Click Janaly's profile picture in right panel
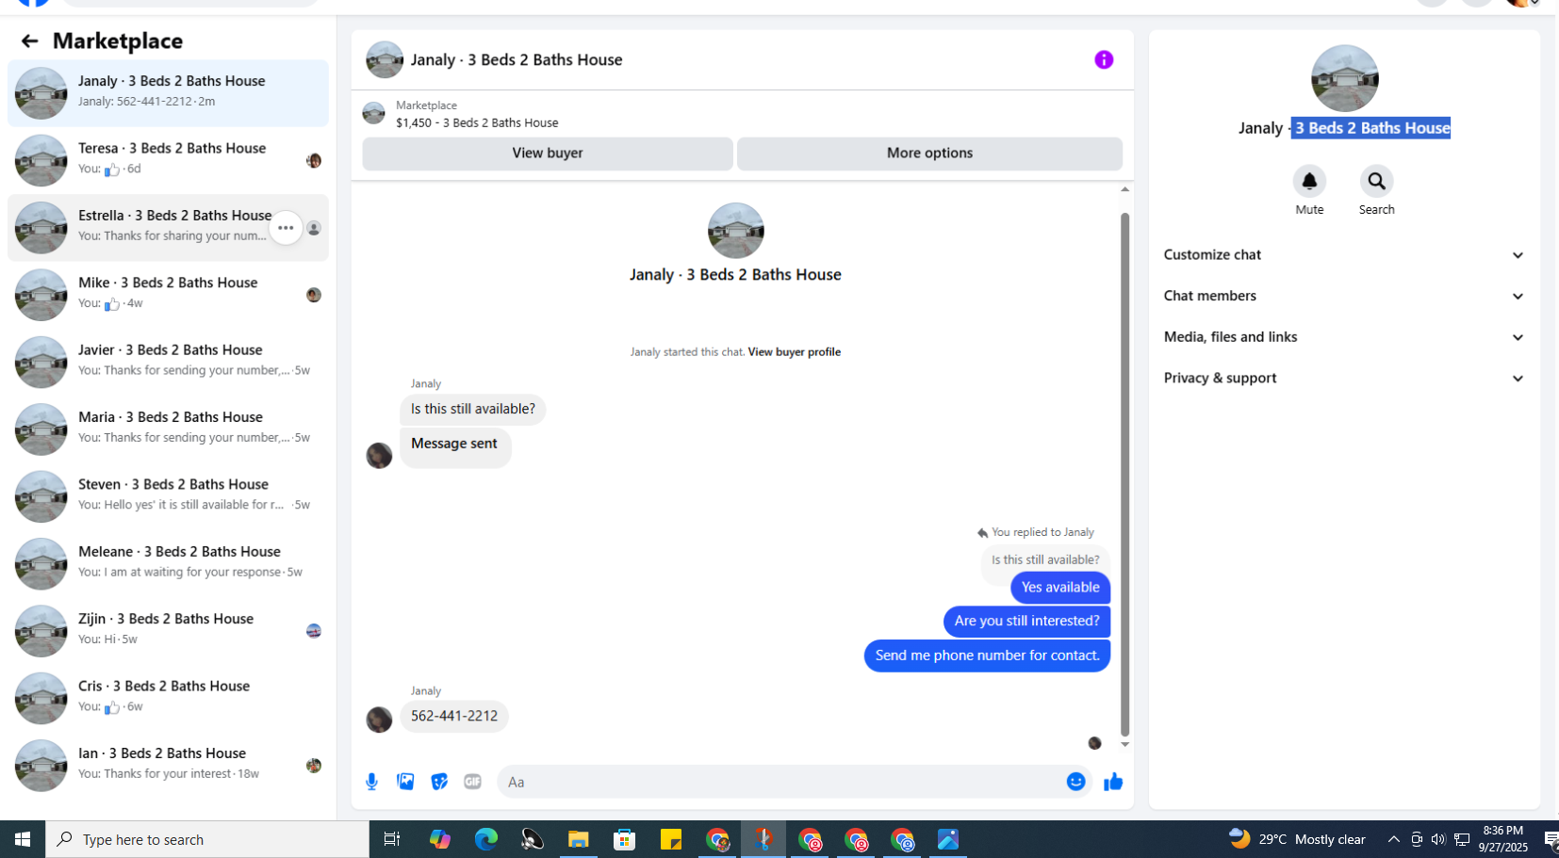 click(1344, 78)
